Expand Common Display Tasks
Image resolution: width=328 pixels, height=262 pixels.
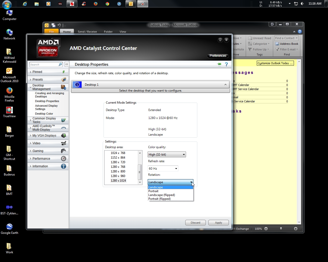48,120
